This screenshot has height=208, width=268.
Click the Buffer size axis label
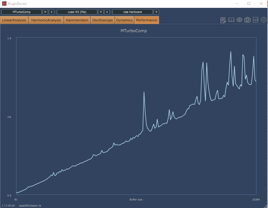point(136,199)
